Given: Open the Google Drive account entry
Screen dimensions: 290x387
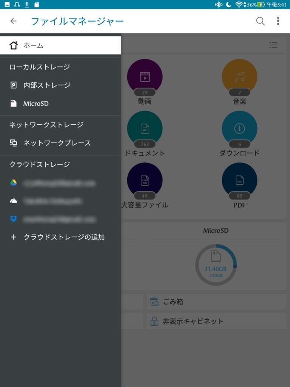Looking at the screenshot, I should tap(60, 183).
